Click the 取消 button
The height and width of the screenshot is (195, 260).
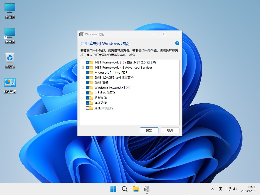click(170, 130)
